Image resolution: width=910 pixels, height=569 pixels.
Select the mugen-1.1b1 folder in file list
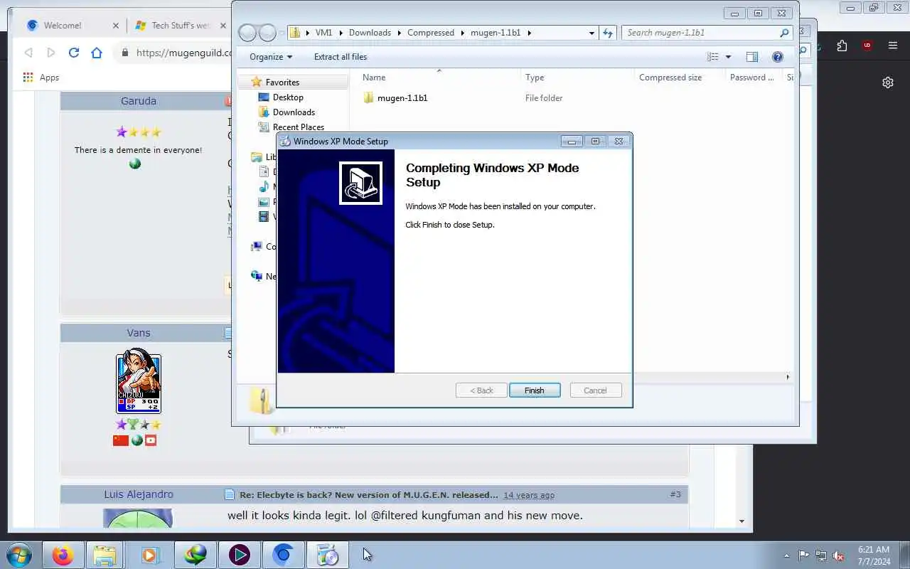click(x=402, y=98)
